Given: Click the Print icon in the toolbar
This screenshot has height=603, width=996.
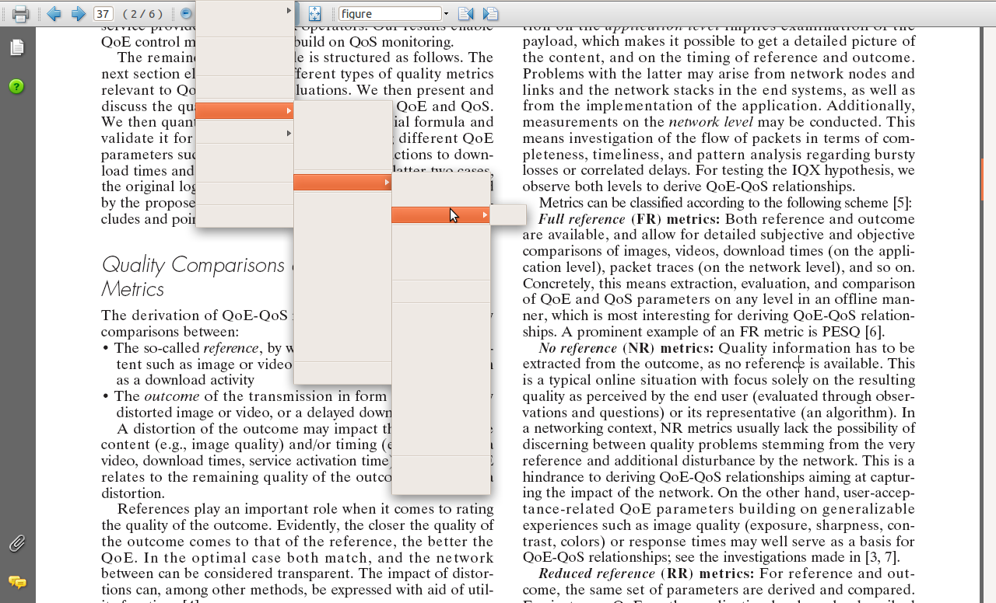Looking at the screenshot, I should [x=20, y=13].
